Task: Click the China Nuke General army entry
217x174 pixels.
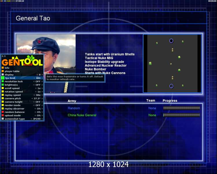Action: pos(82,115)
